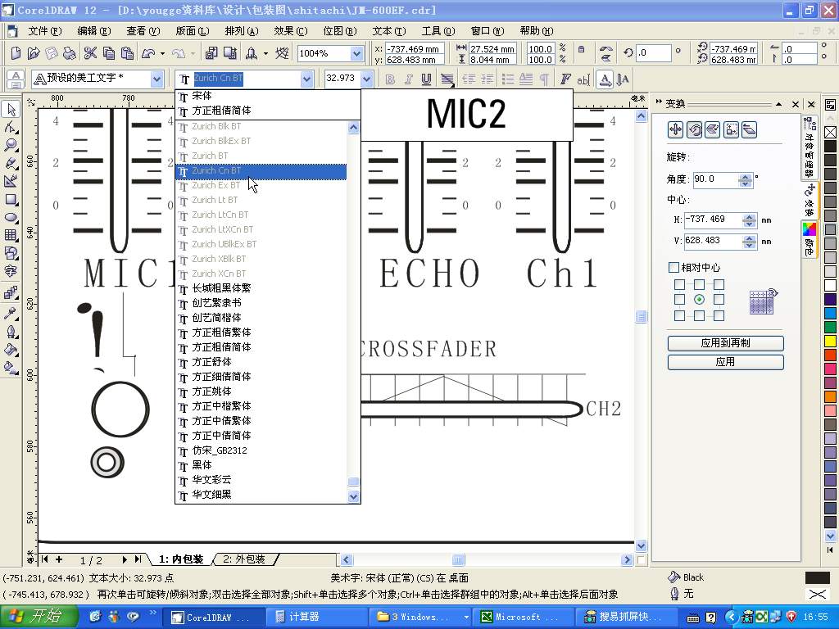Click the Paste icon
This screenshot has width=839, height=629.
(x=127, y=53)
